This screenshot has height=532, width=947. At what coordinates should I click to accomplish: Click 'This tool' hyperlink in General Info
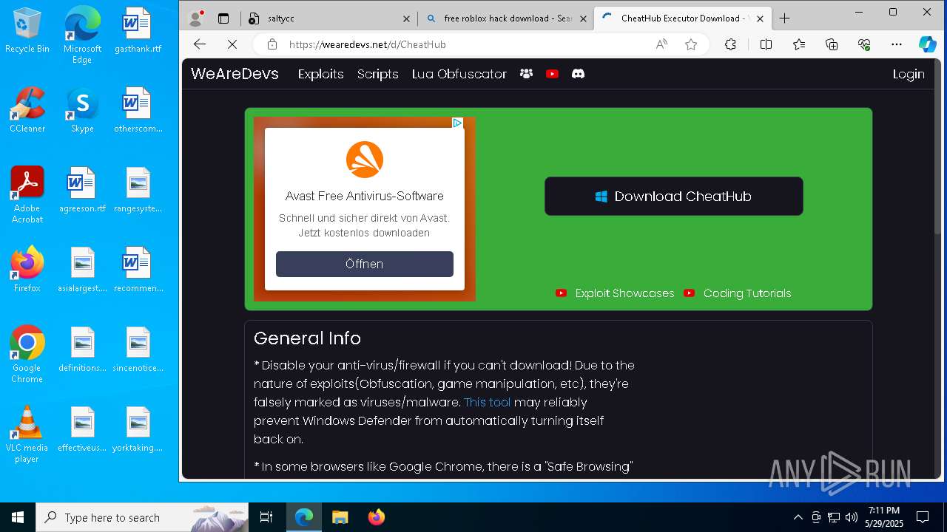(x=487, y=402)
